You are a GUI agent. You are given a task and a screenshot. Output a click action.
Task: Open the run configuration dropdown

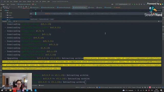pos(123,4)
